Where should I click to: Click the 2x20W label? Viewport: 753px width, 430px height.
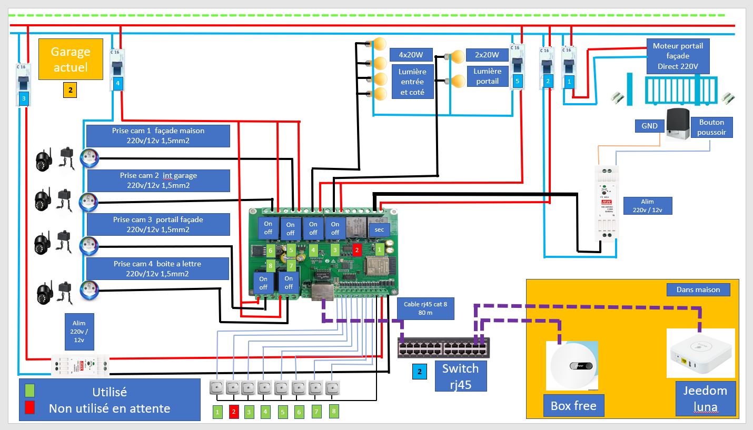tap(488, 55)
